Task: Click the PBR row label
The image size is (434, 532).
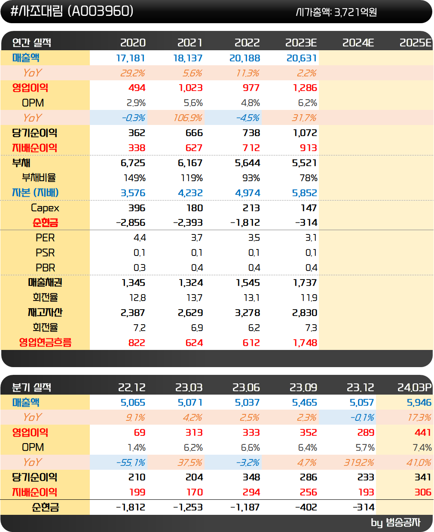Action: pos(46,268)
